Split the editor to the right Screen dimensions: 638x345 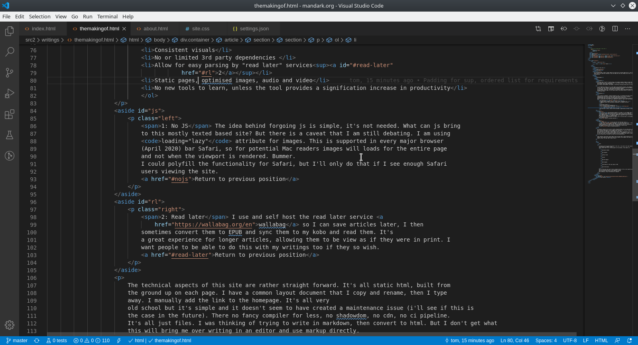click(615, 29)
